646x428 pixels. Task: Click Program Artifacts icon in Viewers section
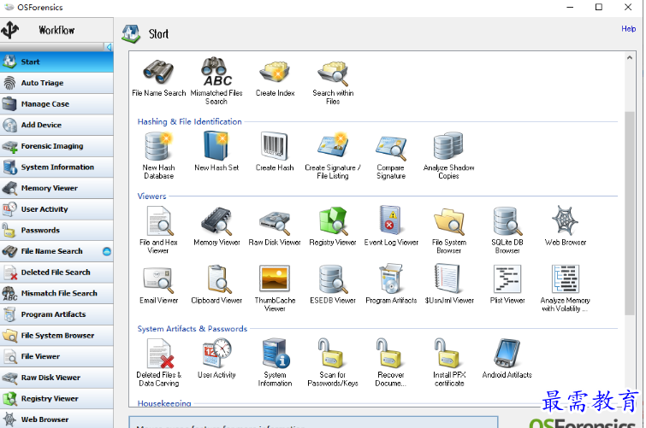(390, 278)
